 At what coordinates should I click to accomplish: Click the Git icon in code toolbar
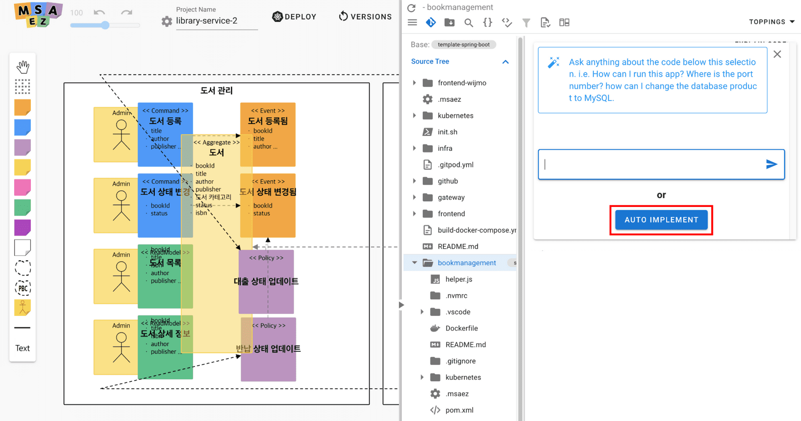point(431,23)
